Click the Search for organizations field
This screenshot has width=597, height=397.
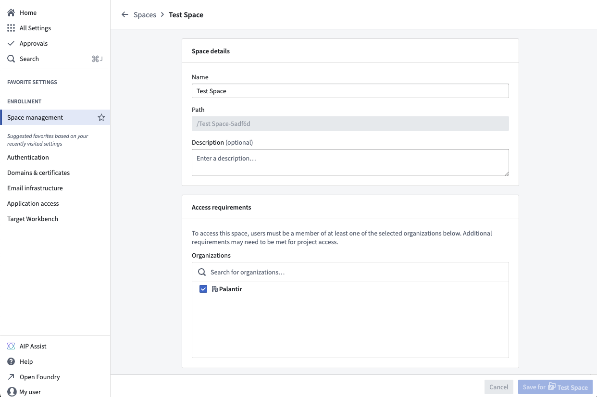pos(350,272)
